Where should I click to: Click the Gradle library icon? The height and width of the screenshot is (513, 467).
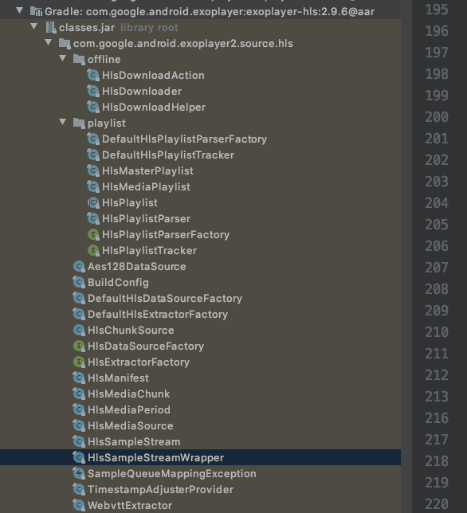tap(36, 11)
